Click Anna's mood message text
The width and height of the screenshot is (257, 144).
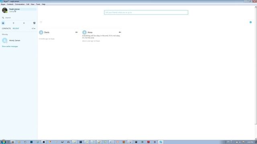(101, 37)
